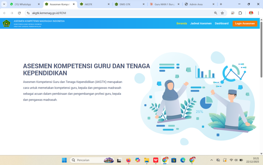Click the page vertical scrollbar thumb

tap(261, 50)
